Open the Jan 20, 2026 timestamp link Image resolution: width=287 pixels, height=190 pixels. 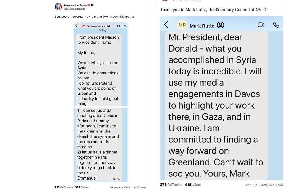pyautogui.click(x=264, y=185)
